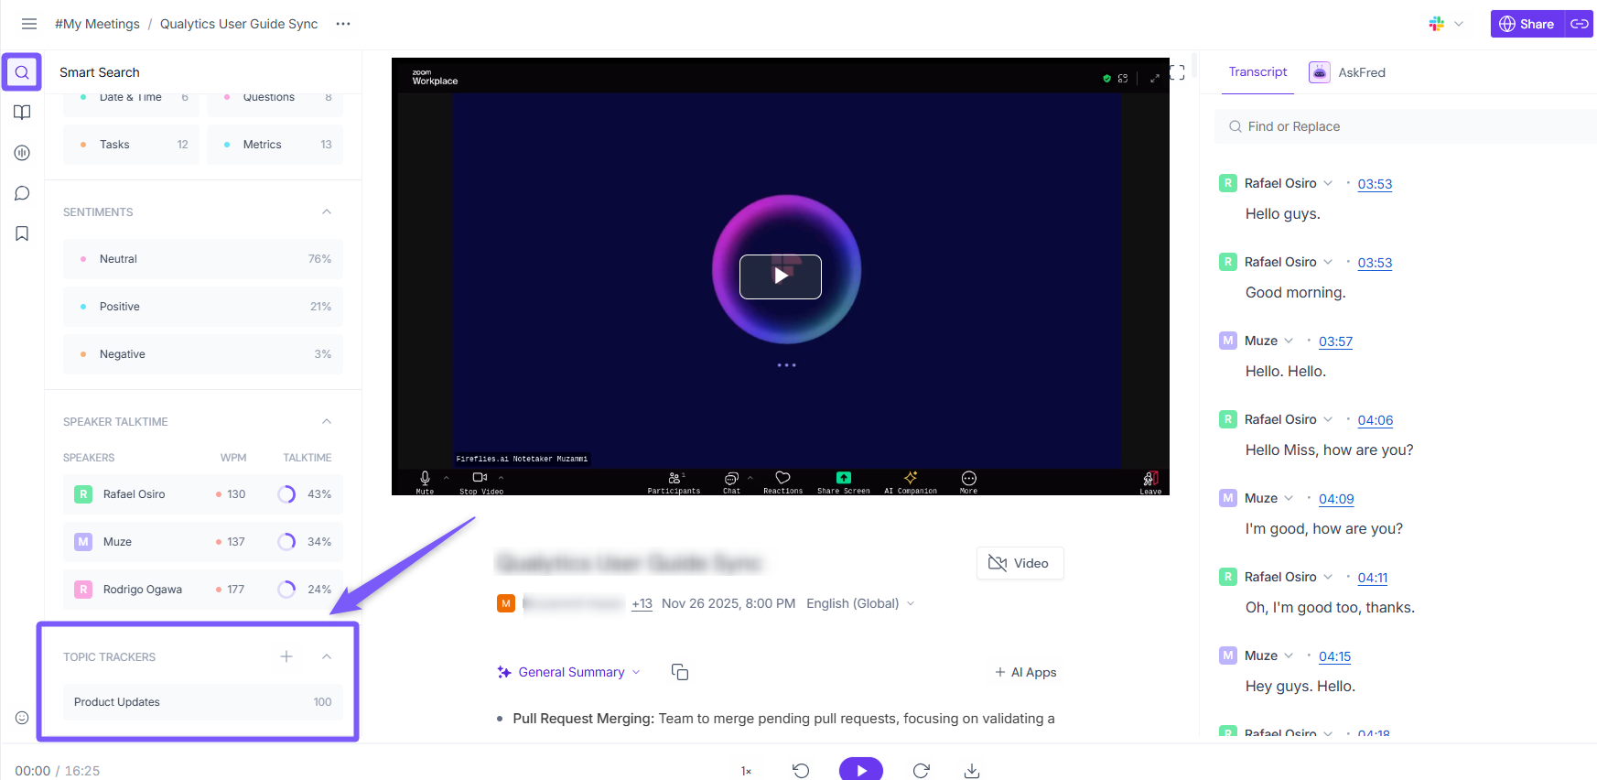Screen dimensions: 1597x780
Task: Select the Product Updates topic tracker
Action: (x=203, y=702)
